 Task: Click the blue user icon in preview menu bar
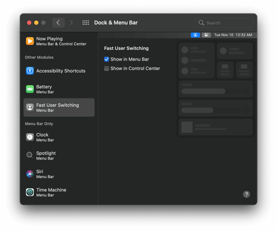195,35
